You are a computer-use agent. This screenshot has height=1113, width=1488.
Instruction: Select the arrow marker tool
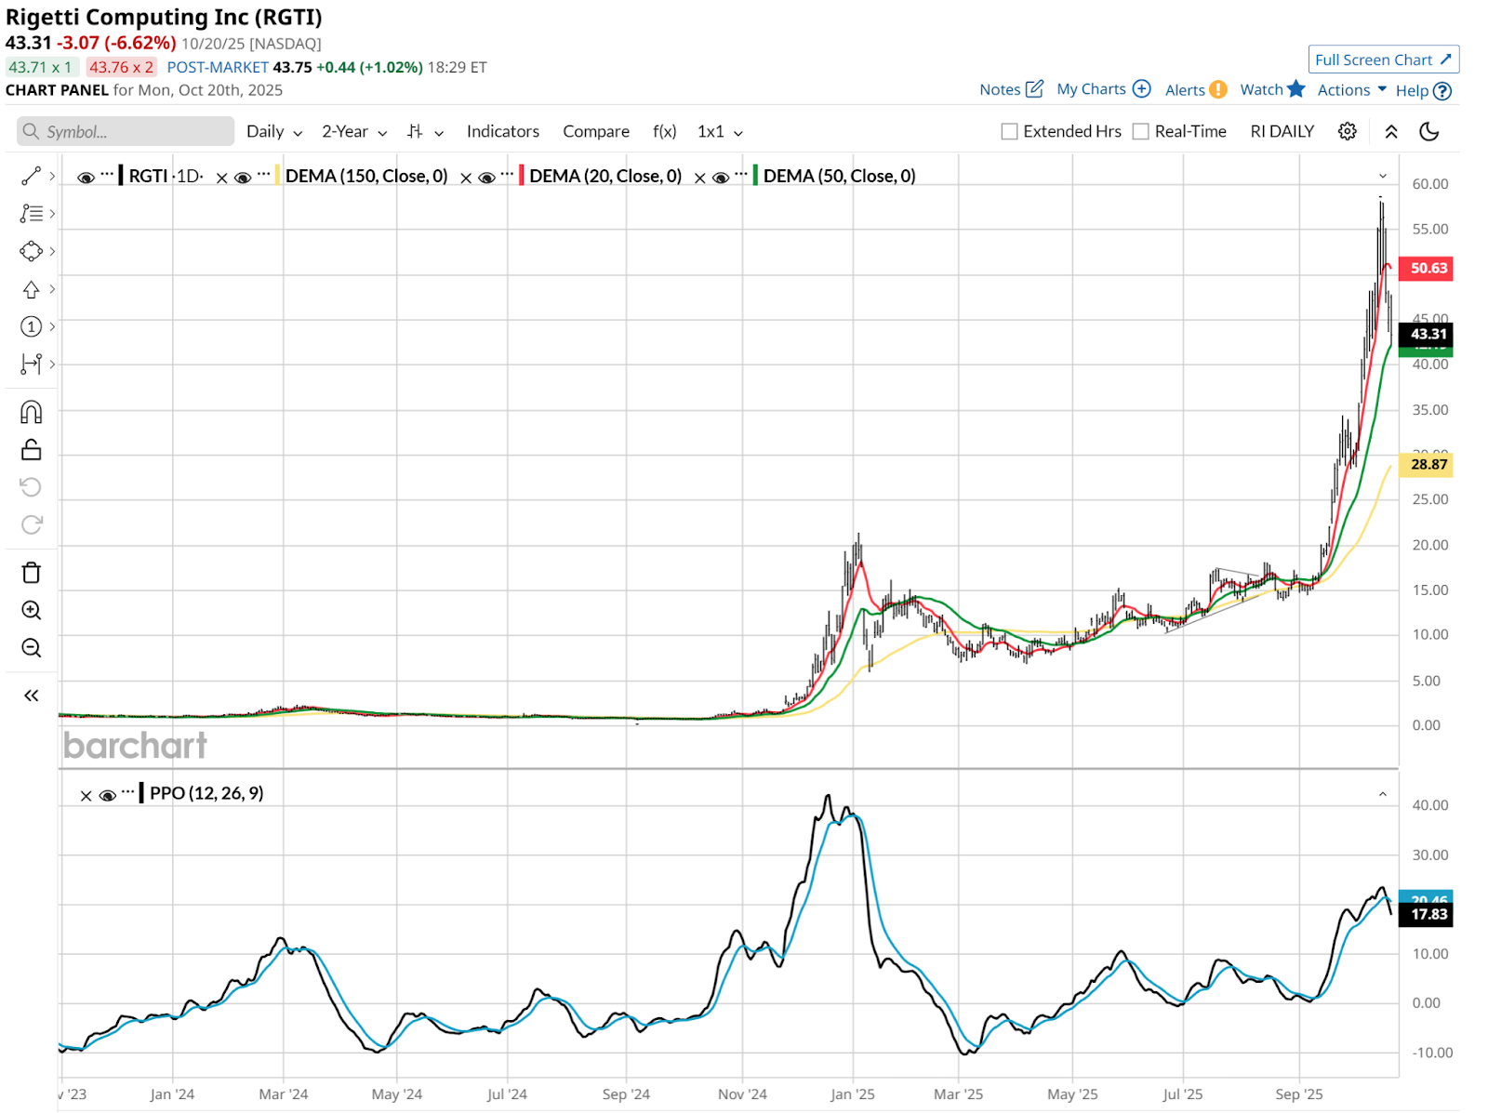[x=31, y=289]
